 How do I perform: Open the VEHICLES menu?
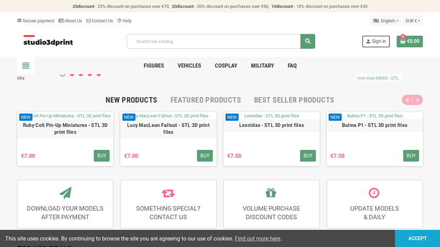[189, 65]
